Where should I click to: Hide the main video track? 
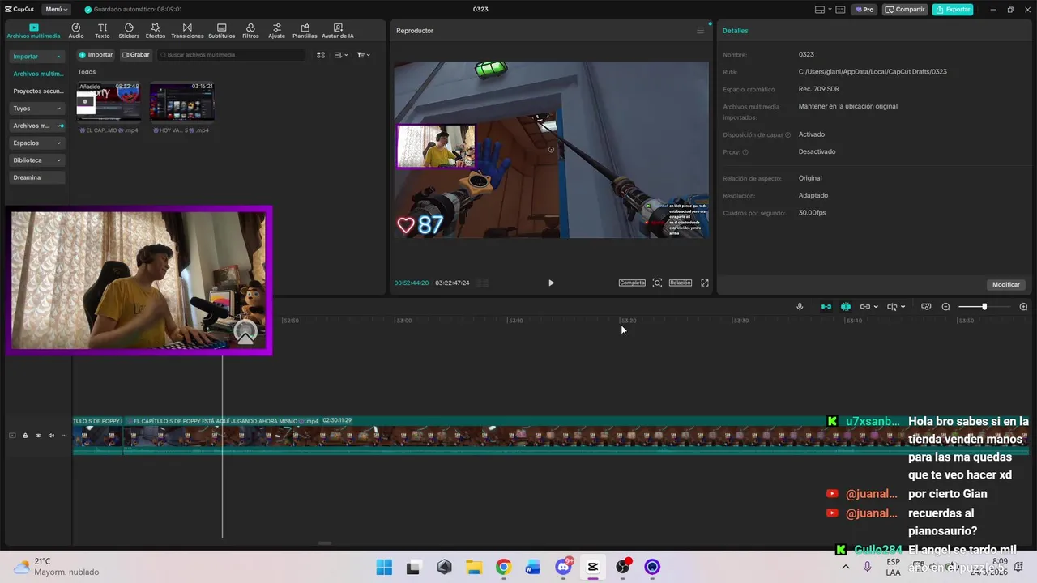pos(38,436)
